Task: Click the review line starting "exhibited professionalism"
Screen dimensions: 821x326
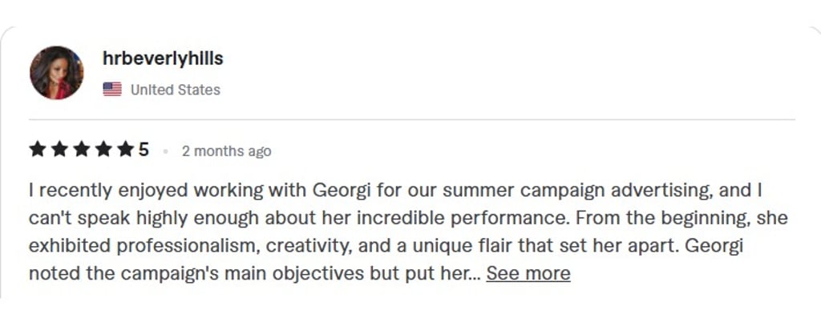Action: click(x=386, y=245)
